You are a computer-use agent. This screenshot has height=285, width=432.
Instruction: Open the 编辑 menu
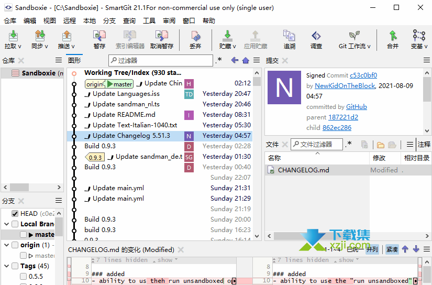[30, 20]
